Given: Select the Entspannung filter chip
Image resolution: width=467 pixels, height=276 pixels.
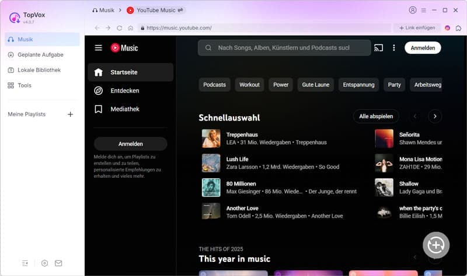Looking at the screenshot, I should point(358,85).
